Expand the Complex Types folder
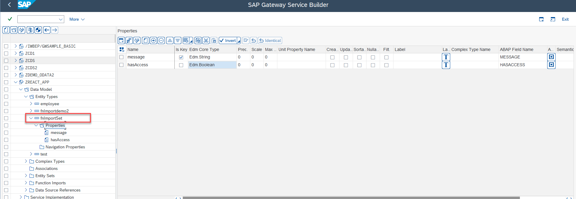576x199 pixels. click(x=26, y=161)
